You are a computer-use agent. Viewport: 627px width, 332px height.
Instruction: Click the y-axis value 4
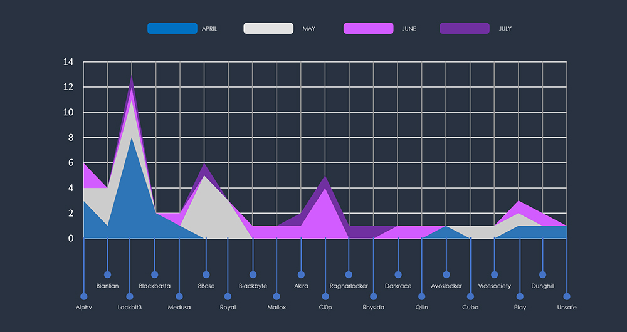click(x=71, y=188)
